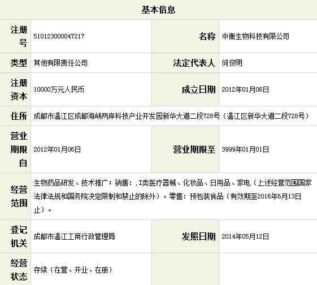Click the 注册号 label cell
Image resolution: width=317 pixels, height=285 pixels.
pos(15,36)
